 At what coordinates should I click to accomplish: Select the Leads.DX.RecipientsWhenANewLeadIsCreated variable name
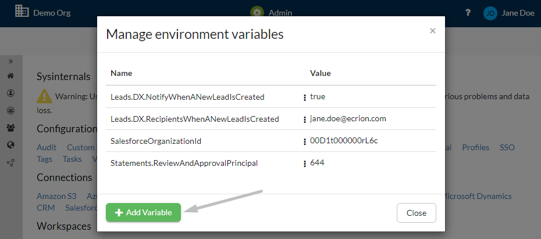click(x=195, y=119)
